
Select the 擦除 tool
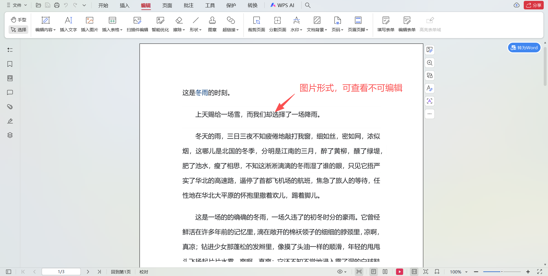178,24
